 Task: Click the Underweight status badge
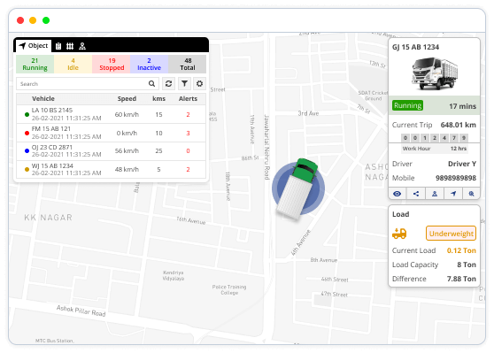pyautogui.click(x=451, y=234)
